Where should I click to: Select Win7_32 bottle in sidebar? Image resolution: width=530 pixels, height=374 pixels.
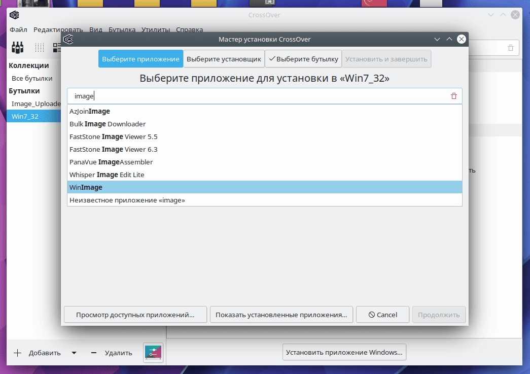pyautogui.click(x=34, y=116)
